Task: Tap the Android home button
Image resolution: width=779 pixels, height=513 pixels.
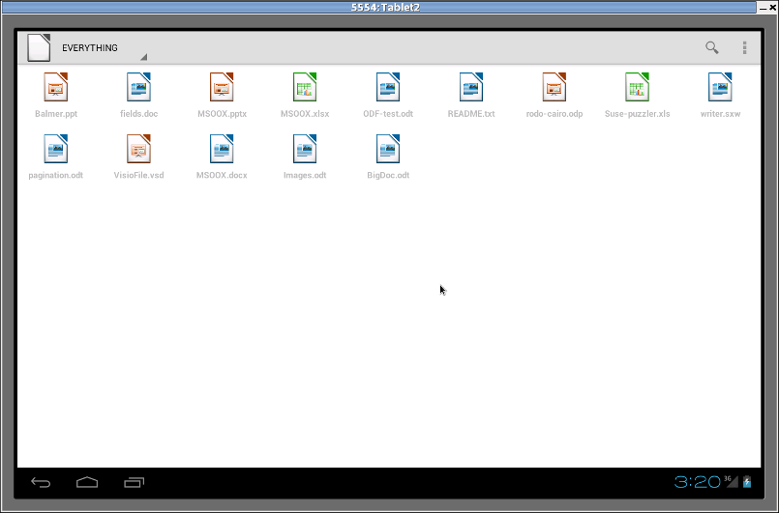Action: click(x=87, y=482)
